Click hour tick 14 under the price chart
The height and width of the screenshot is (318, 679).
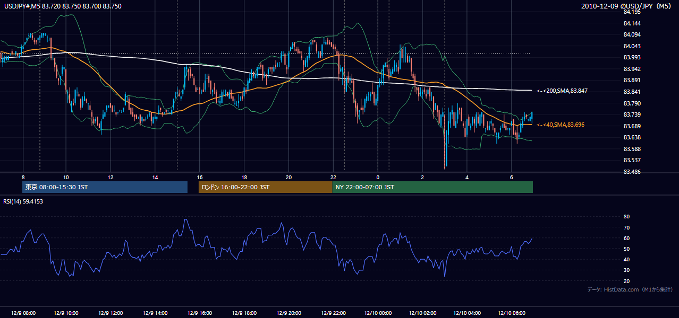(x=155, y=177)
